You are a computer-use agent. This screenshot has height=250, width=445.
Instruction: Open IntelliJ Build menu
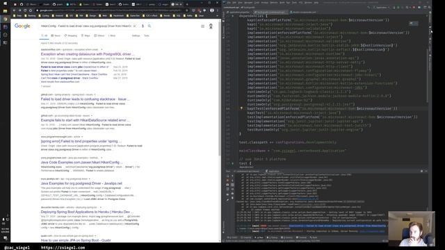[282, 3]
